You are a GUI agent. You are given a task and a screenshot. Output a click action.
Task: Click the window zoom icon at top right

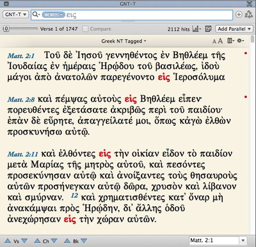249,3
